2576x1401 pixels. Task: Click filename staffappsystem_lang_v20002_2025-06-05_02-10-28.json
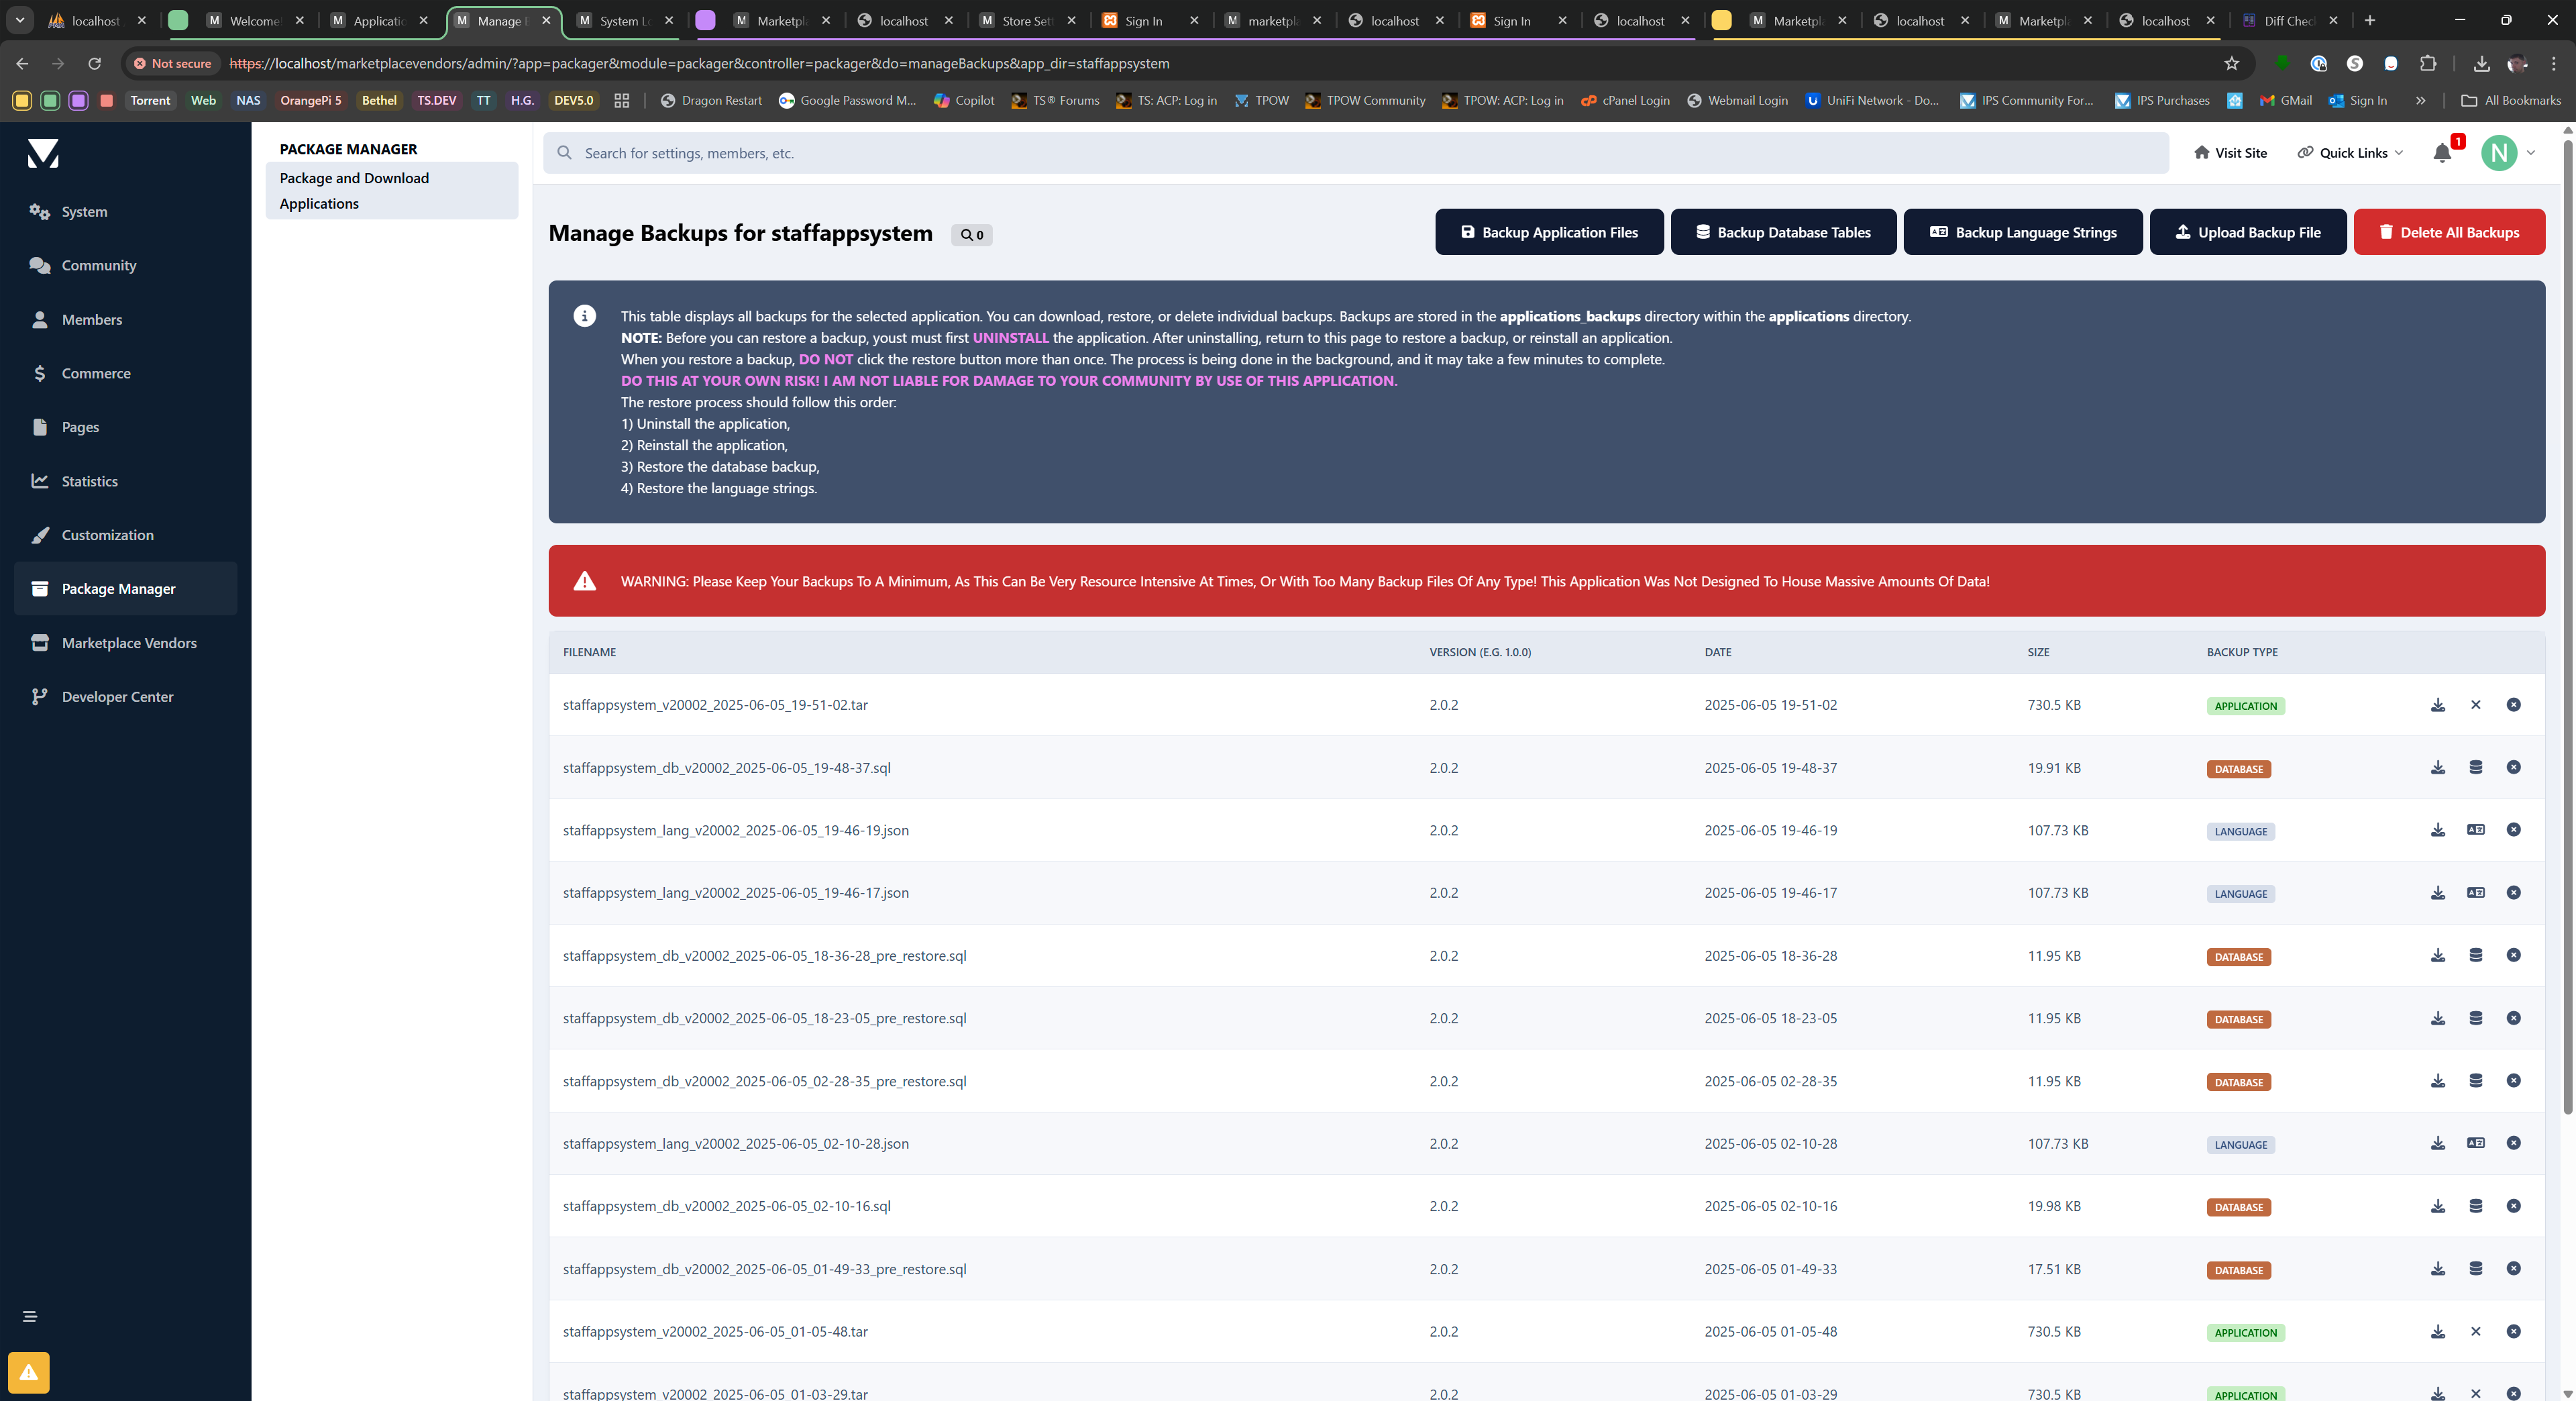click(x=735, y=1143)
